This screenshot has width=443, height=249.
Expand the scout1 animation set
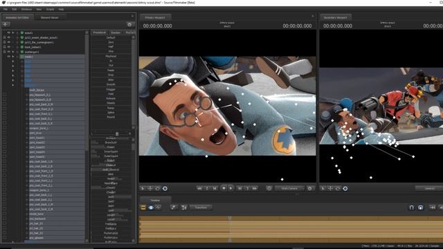[x=13, y=33]
